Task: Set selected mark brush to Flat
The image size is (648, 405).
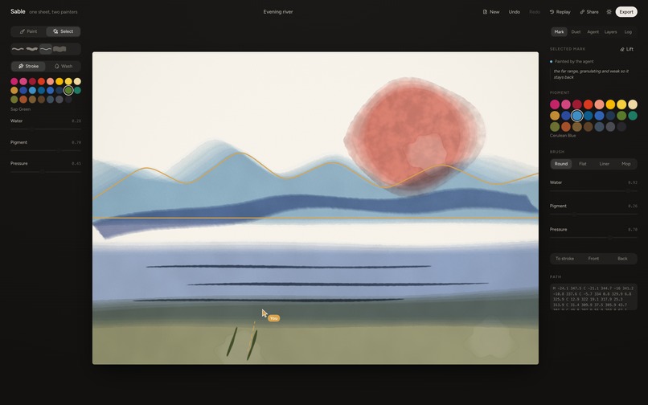Action: pyautogui.click(x=583, y=164)
